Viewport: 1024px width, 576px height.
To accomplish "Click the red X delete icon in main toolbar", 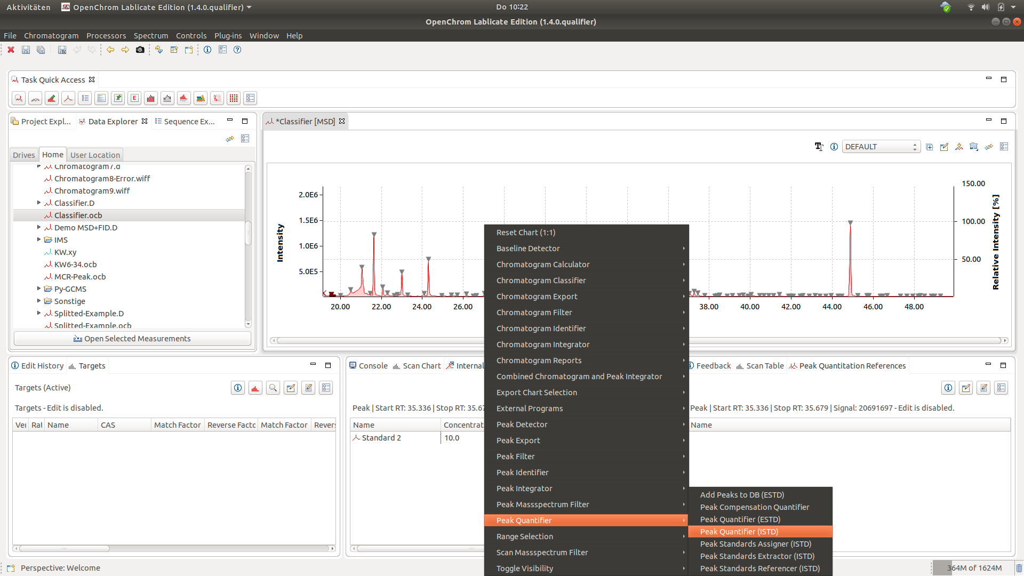I will click(11, 50).
